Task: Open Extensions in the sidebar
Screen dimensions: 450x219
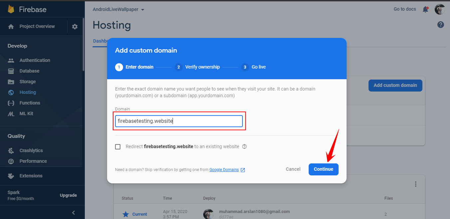Action: coord(31,176)
